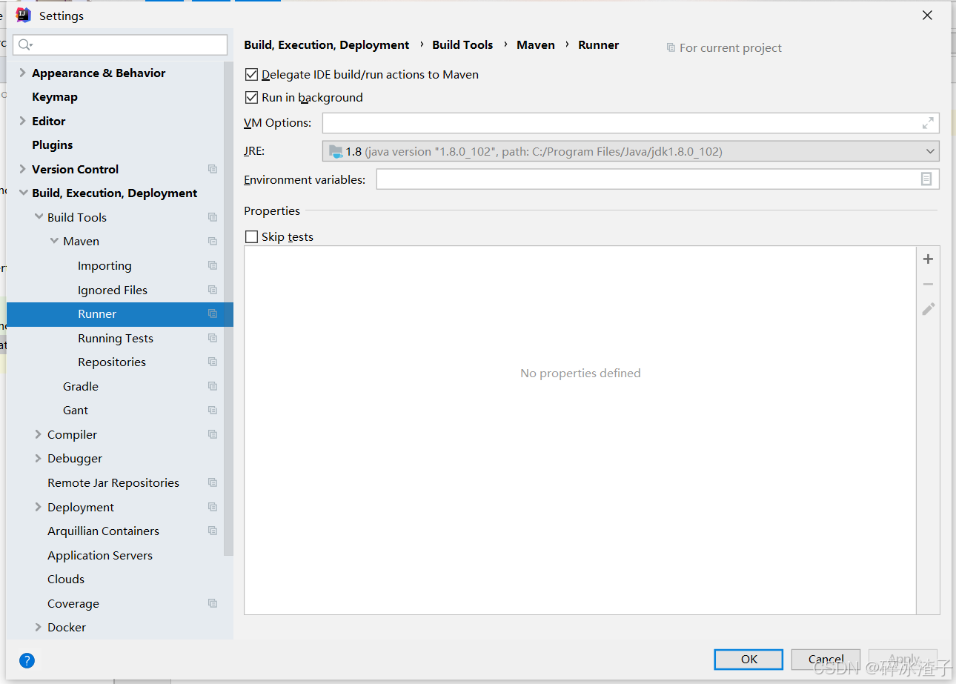
Task: Click the OK button
Action: coord(748,660)
